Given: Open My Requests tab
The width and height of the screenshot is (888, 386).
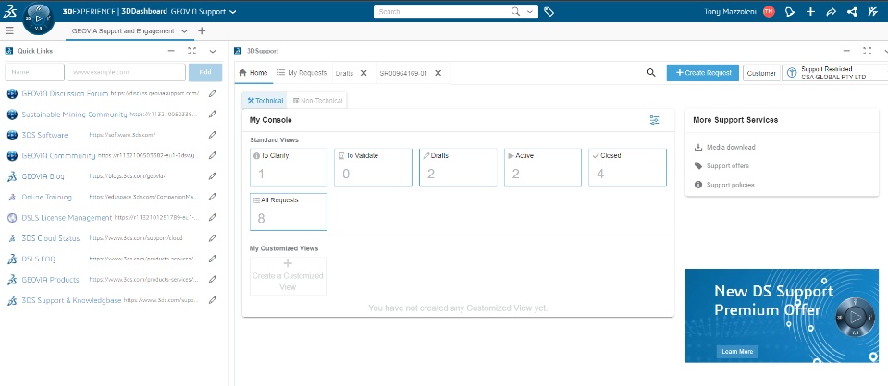Looking at the screenshot, I should pyautogui.click(x=302, y=73).
